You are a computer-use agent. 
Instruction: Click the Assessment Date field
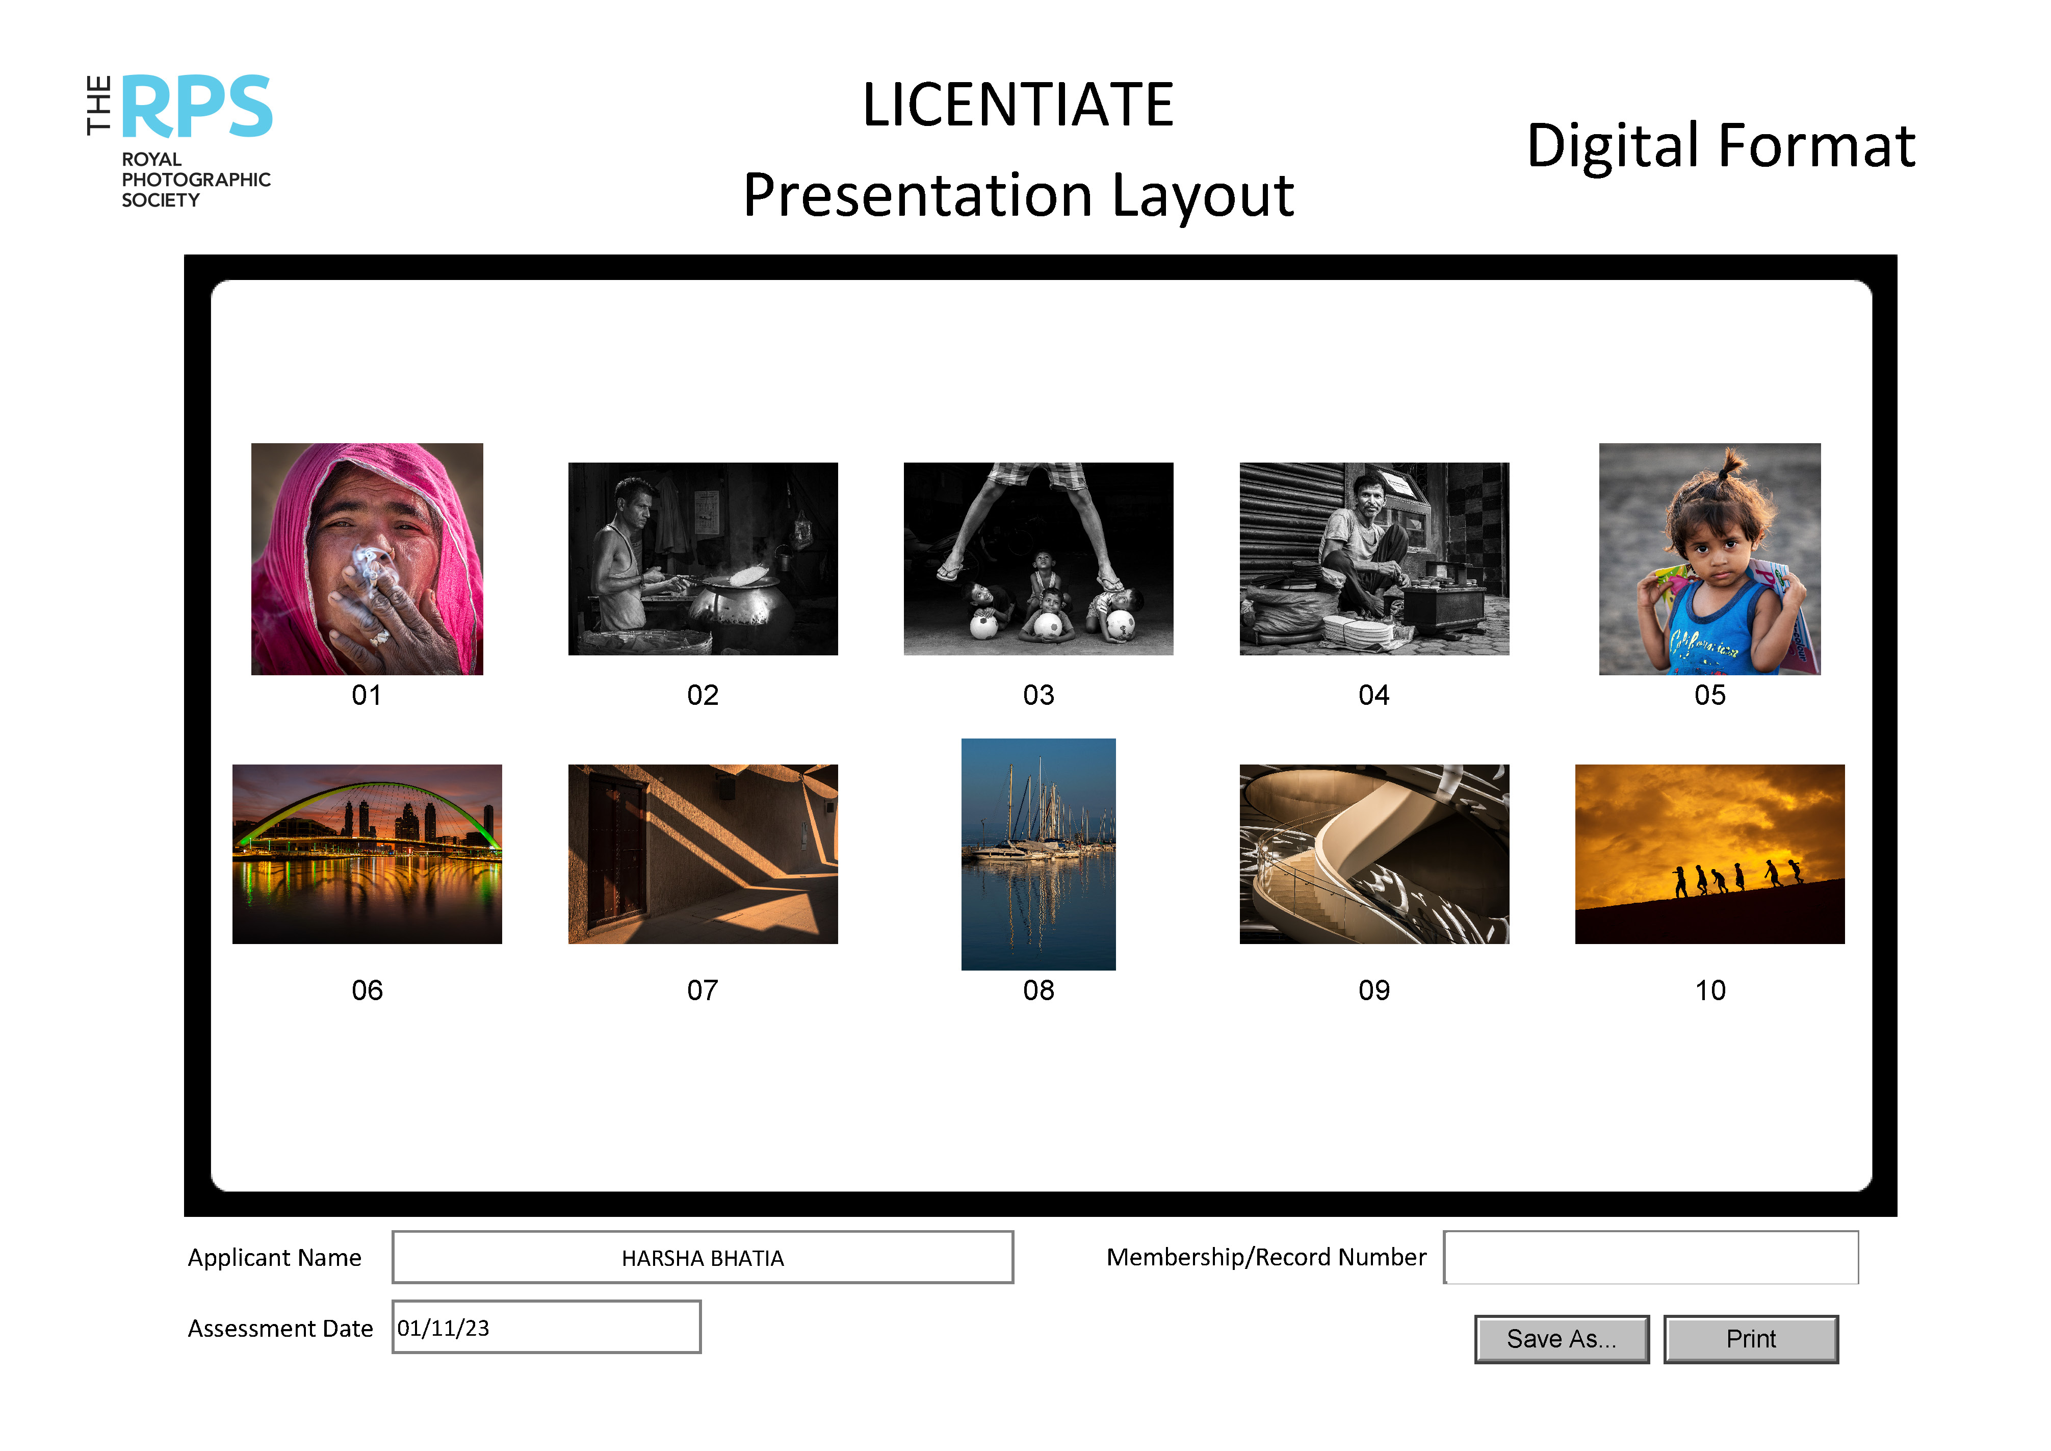[x=546, y=1327]
